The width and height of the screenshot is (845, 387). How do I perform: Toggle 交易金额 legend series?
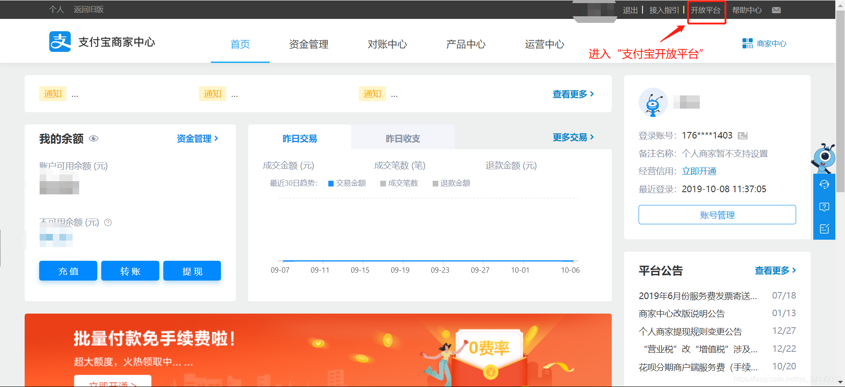tap(347, 183)
